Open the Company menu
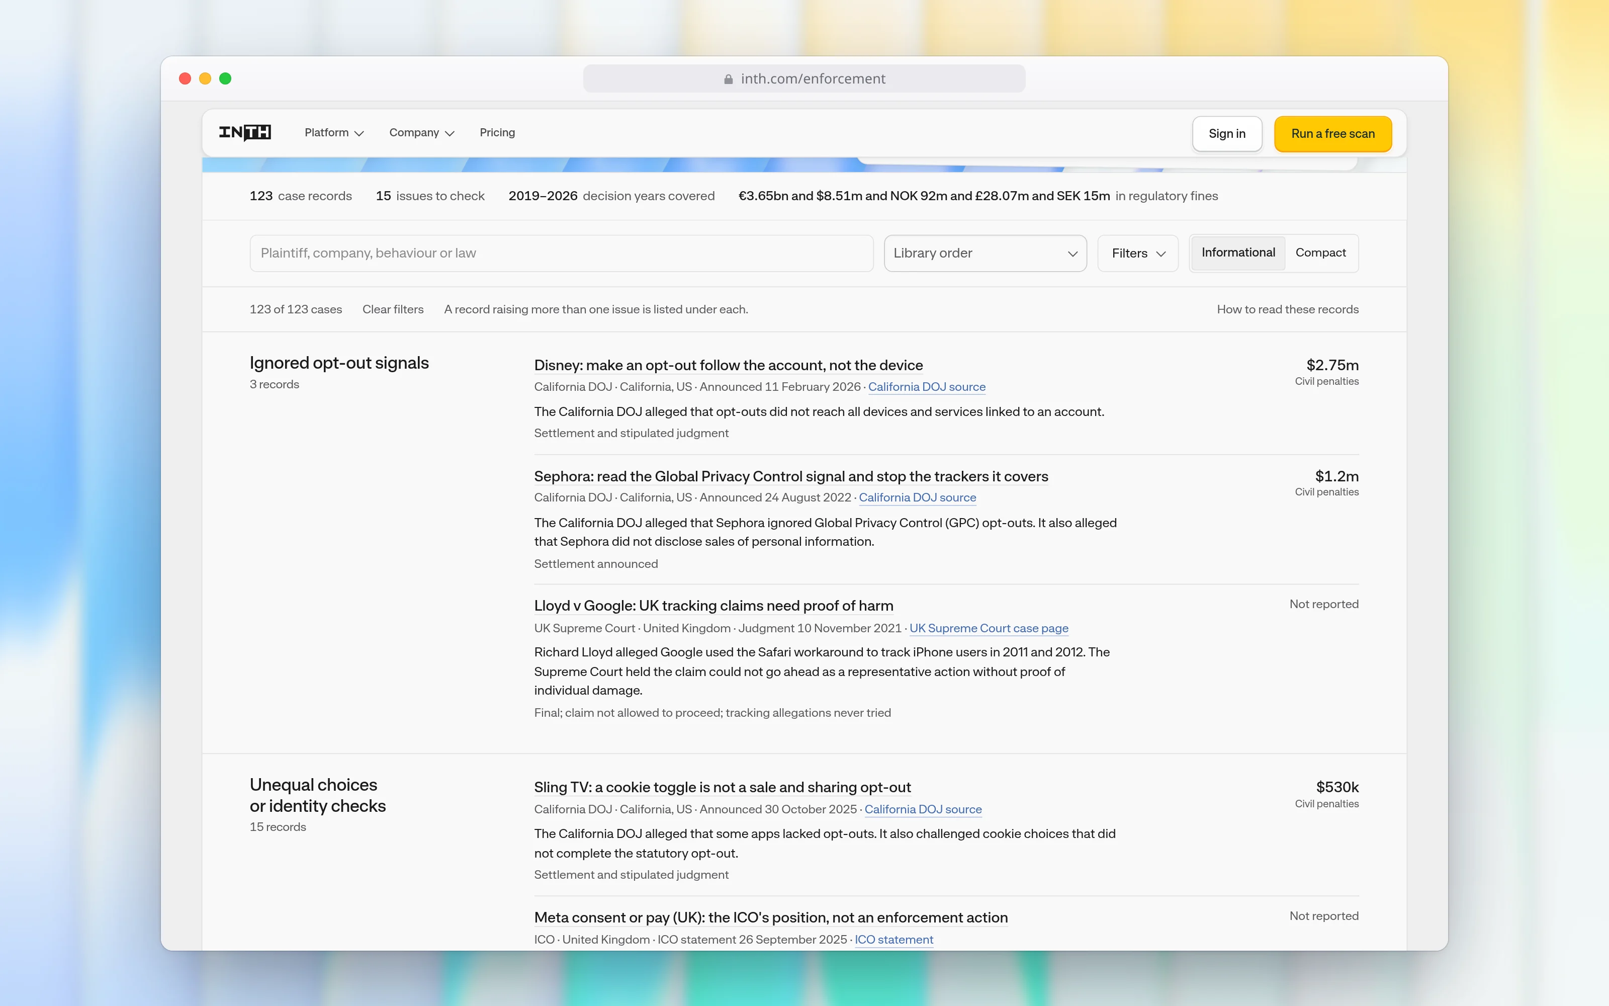 (421, 132)
